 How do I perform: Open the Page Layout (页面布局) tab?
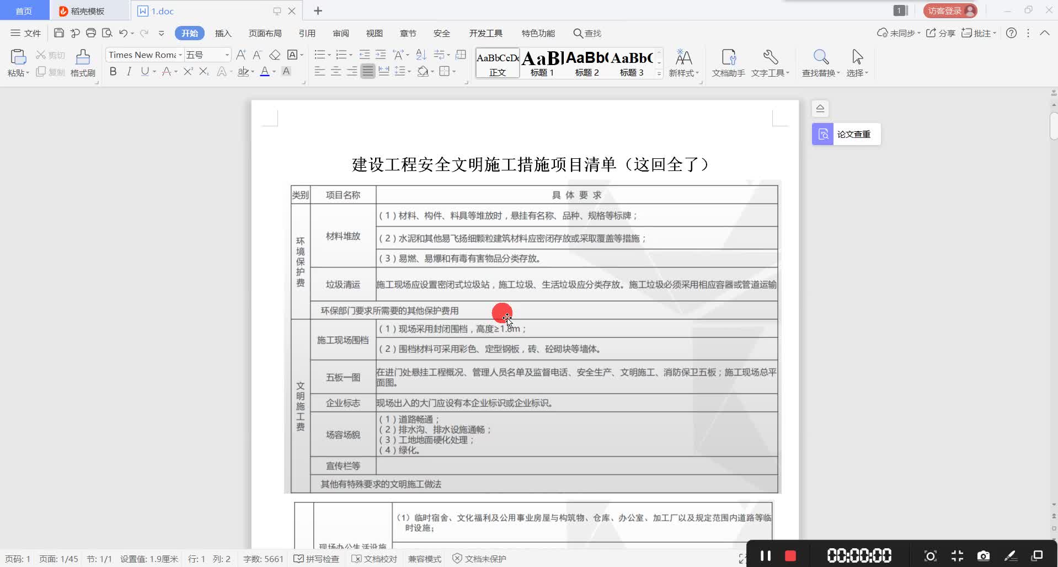pyautogui.click(x=265, y=33)
